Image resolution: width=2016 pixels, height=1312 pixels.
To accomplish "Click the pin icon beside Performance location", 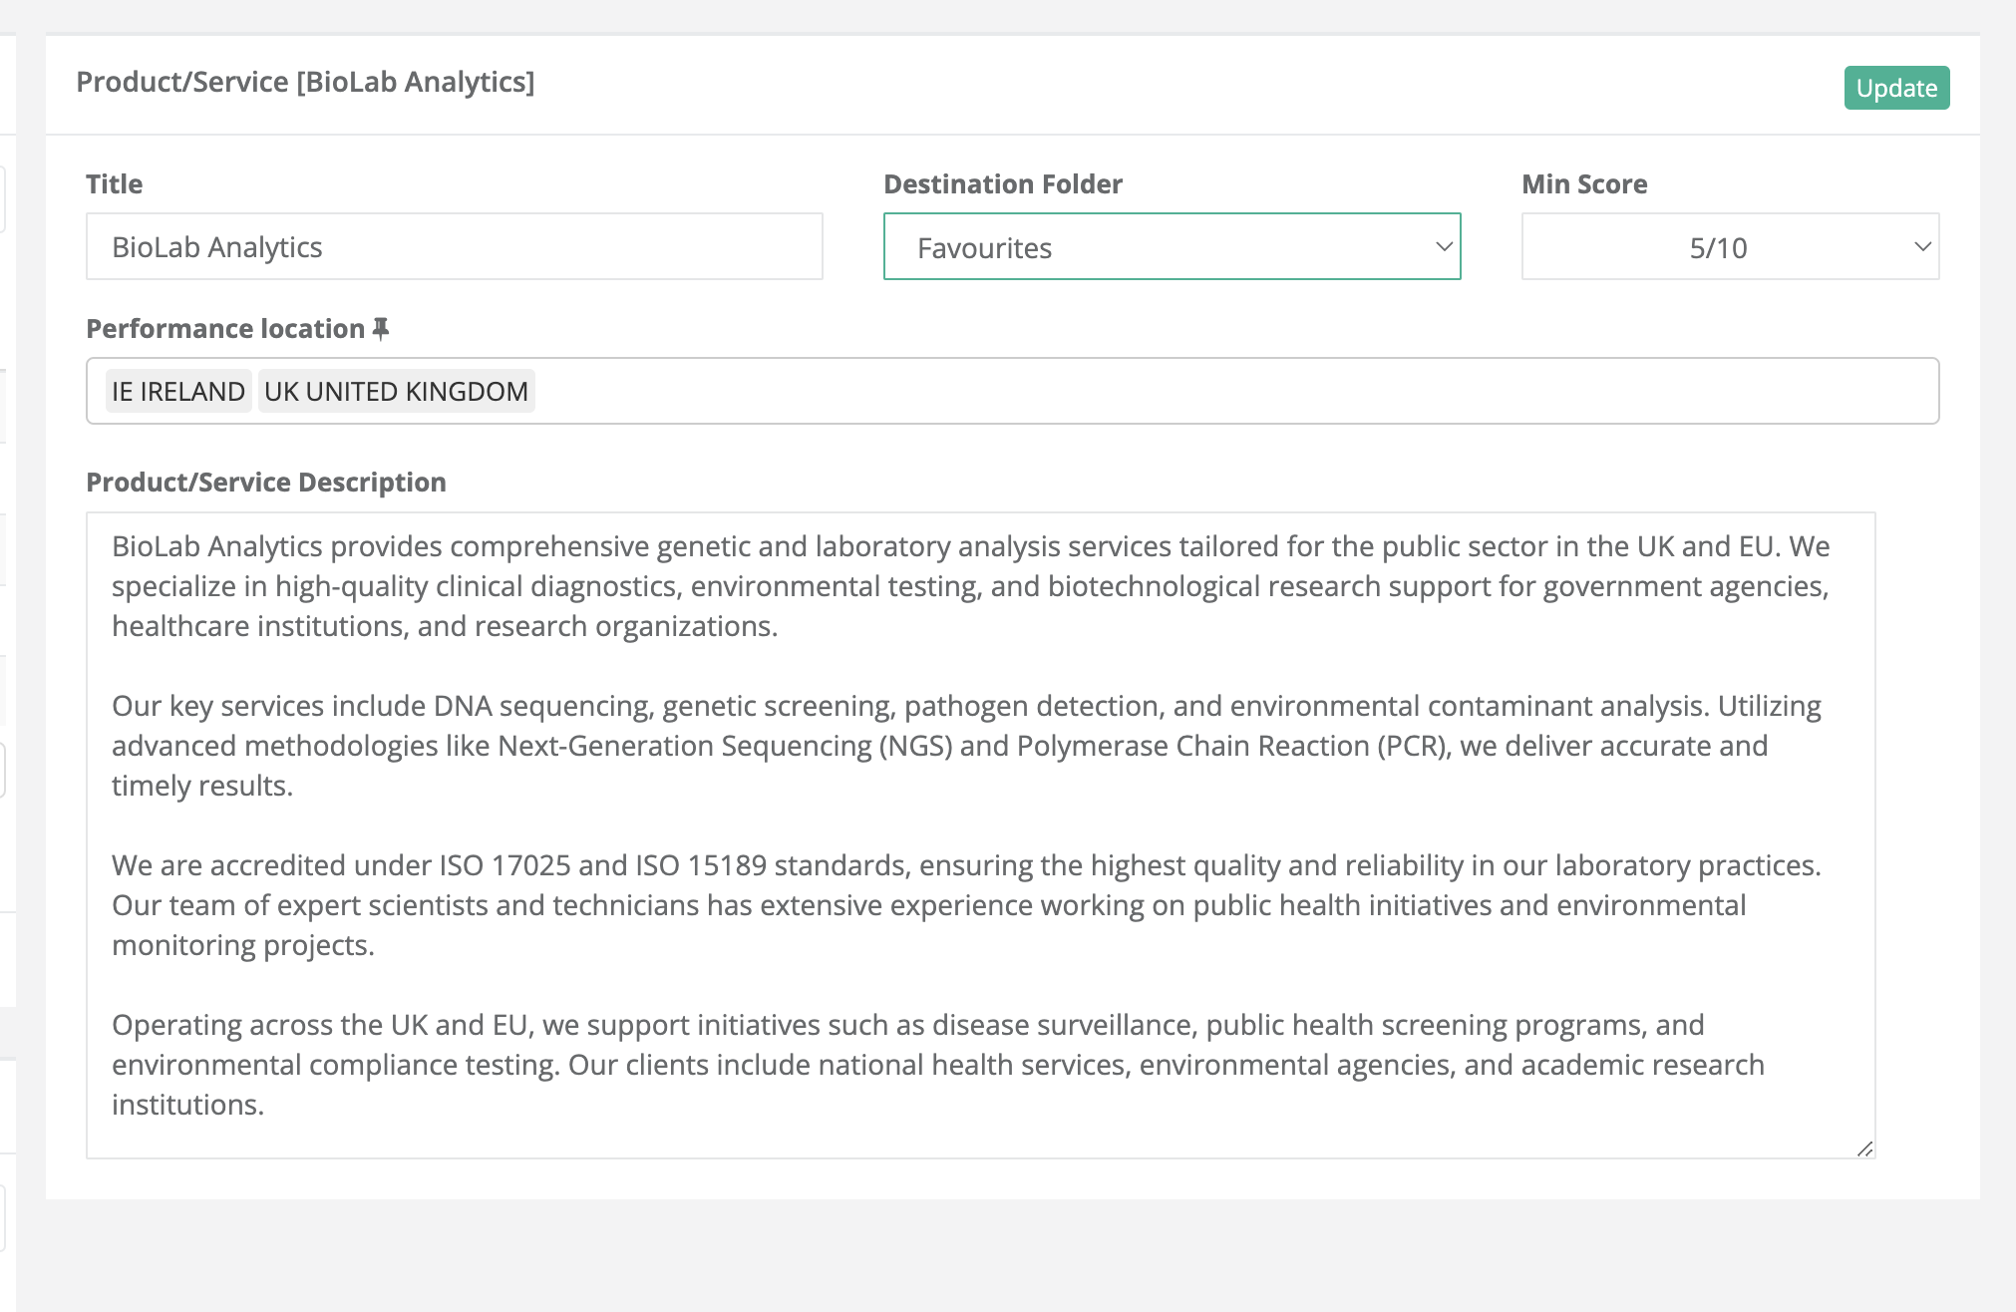I will tap(380, 328).
